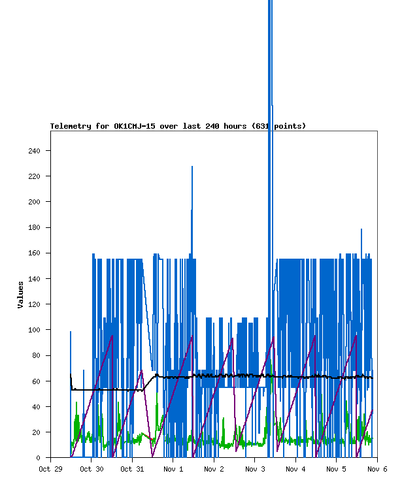Click the 240 value on the y-axis

click(34, 151)
